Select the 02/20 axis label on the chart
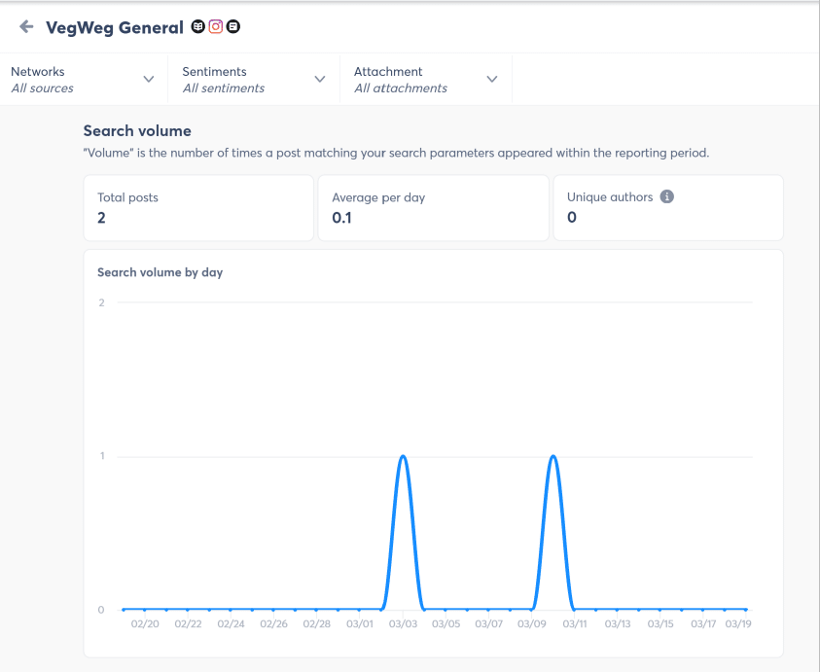This screenshot has width=820, height=672. coord(145,623)
